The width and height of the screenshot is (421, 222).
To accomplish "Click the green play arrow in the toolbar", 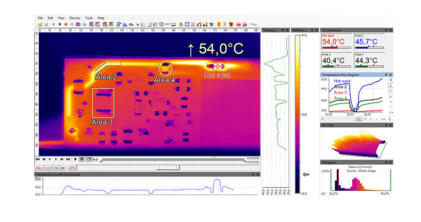I will (53, 24).
